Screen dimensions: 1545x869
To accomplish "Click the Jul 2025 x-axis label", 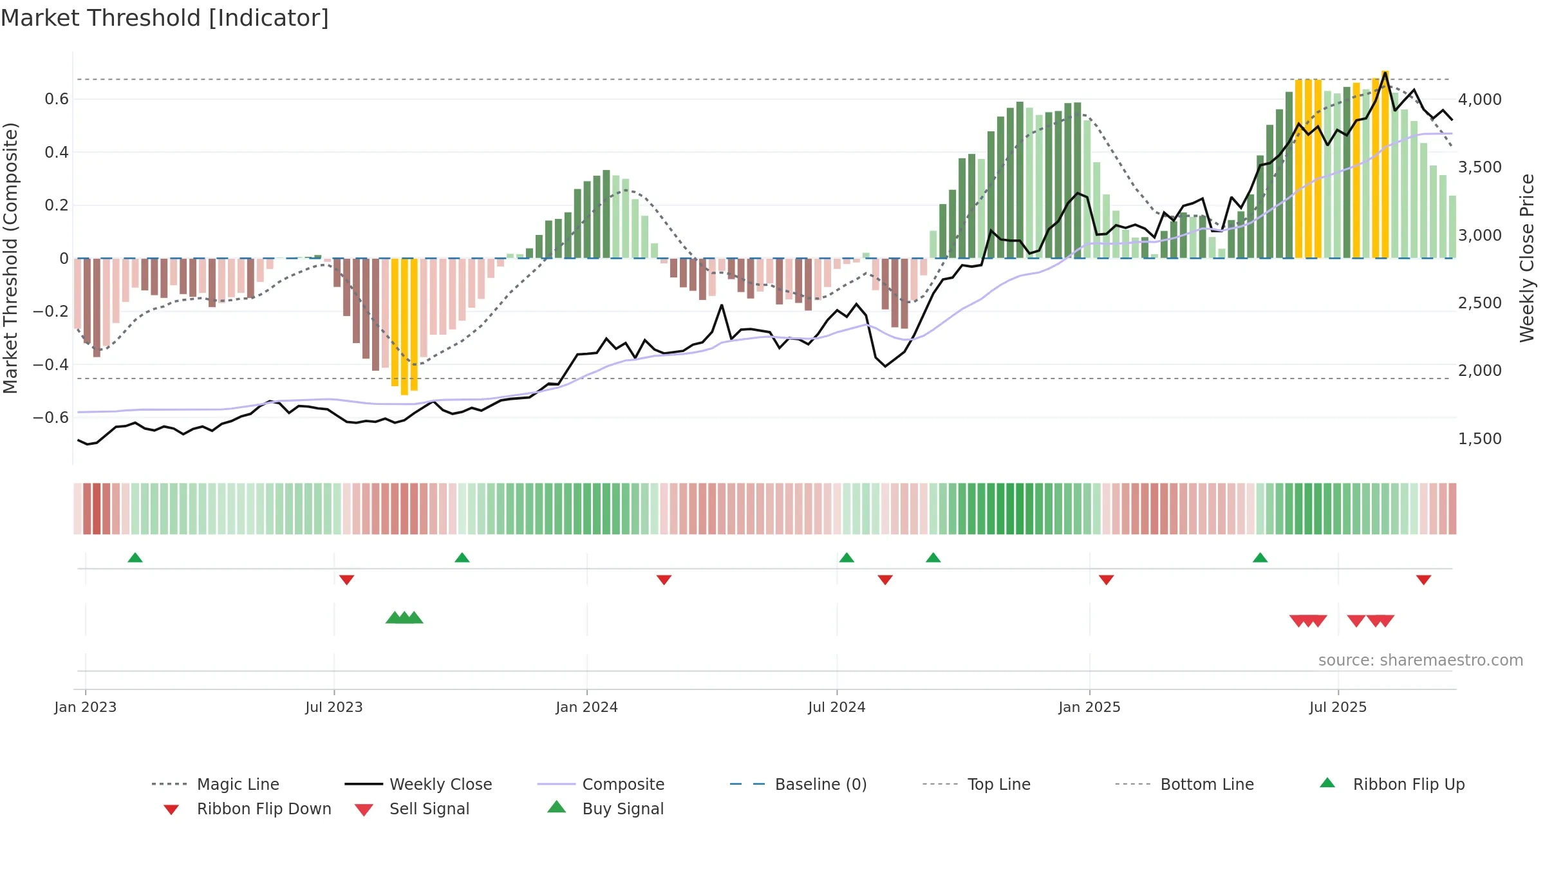I will click(x=1338, y=707).
